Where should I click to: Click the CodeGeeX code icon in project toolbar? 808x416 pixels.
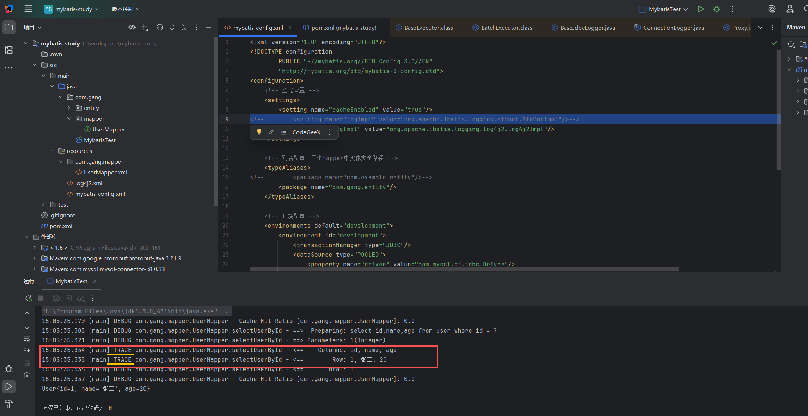(132, 27)
